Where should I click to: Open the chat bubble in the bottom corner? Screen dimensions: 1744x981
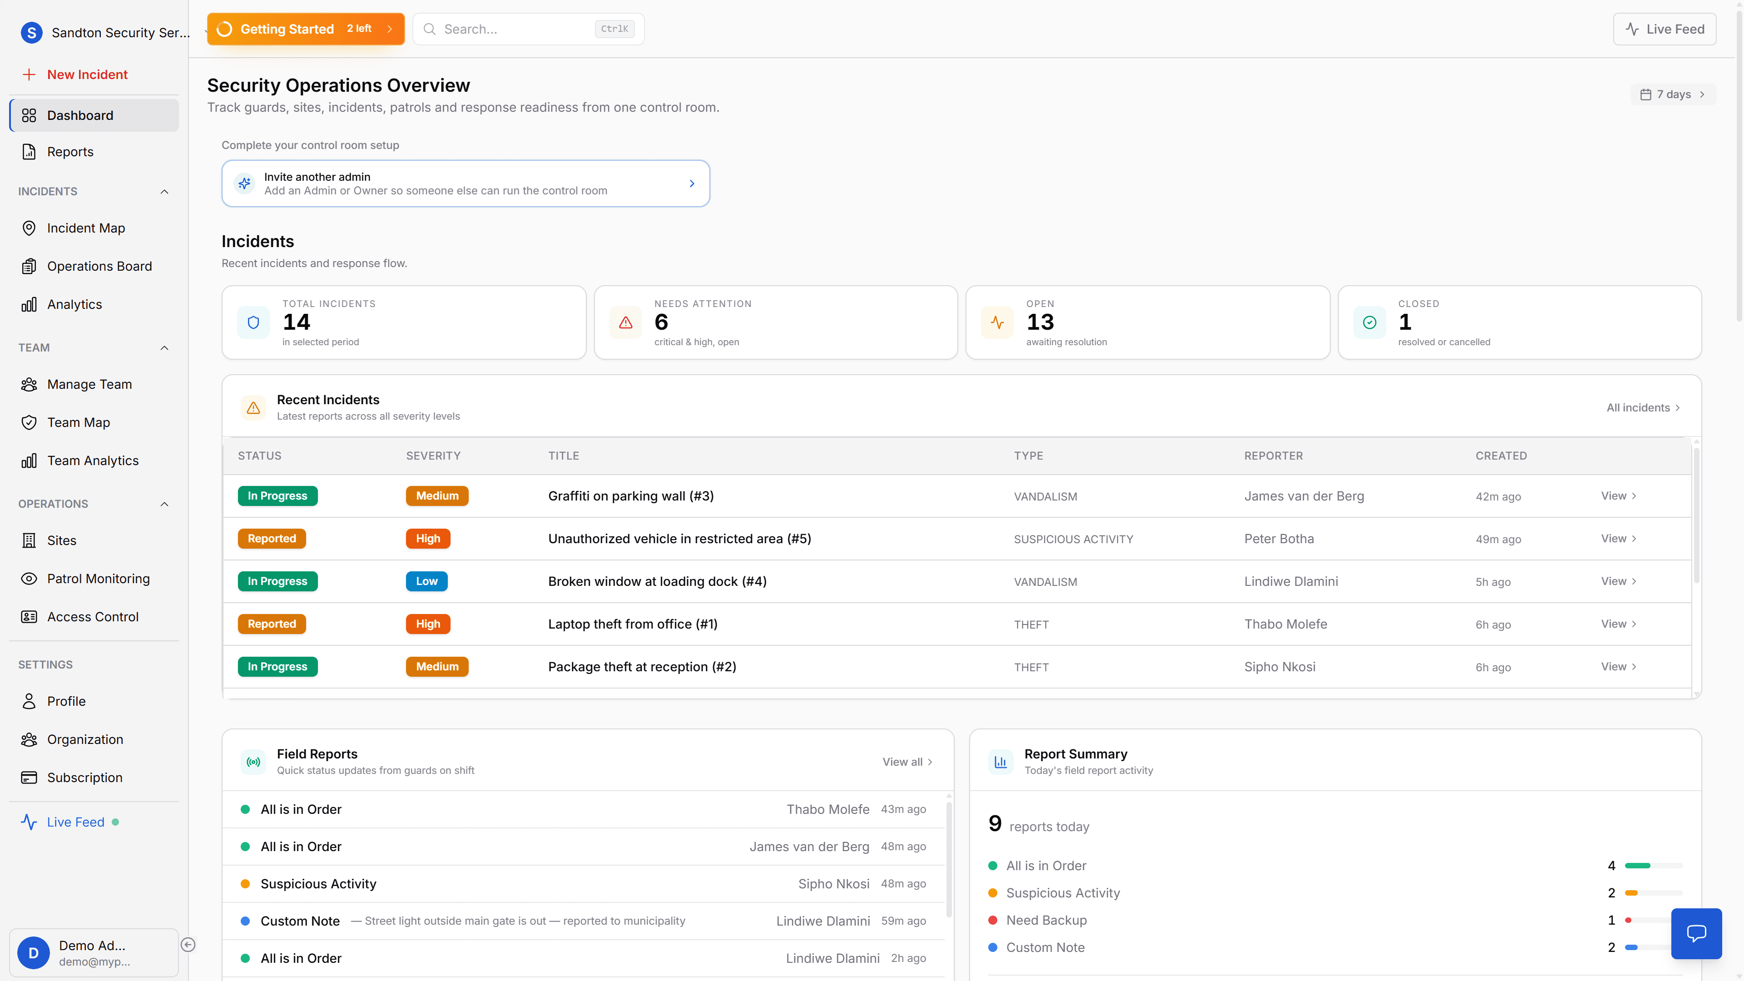1697,934
